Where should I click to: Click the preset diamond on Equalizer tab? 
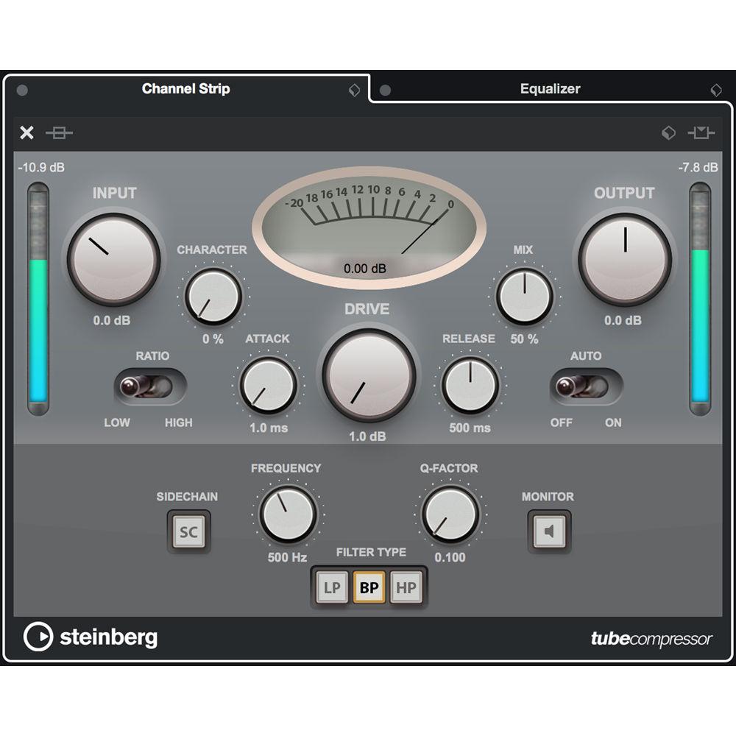(x=715, y=90)
